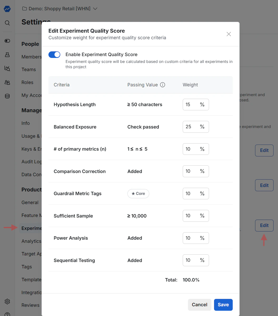
Task: Open sidebar Settings gear icon
Action: (x=7, y=302)
